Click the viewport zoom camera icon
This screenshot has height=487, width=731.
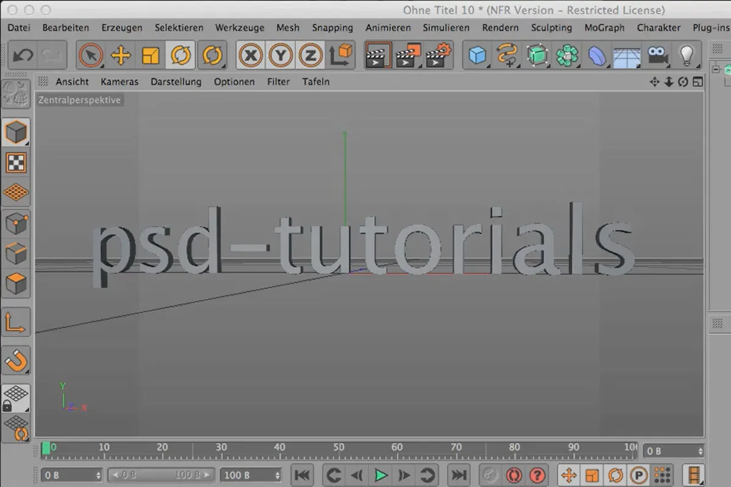(669, 82)
